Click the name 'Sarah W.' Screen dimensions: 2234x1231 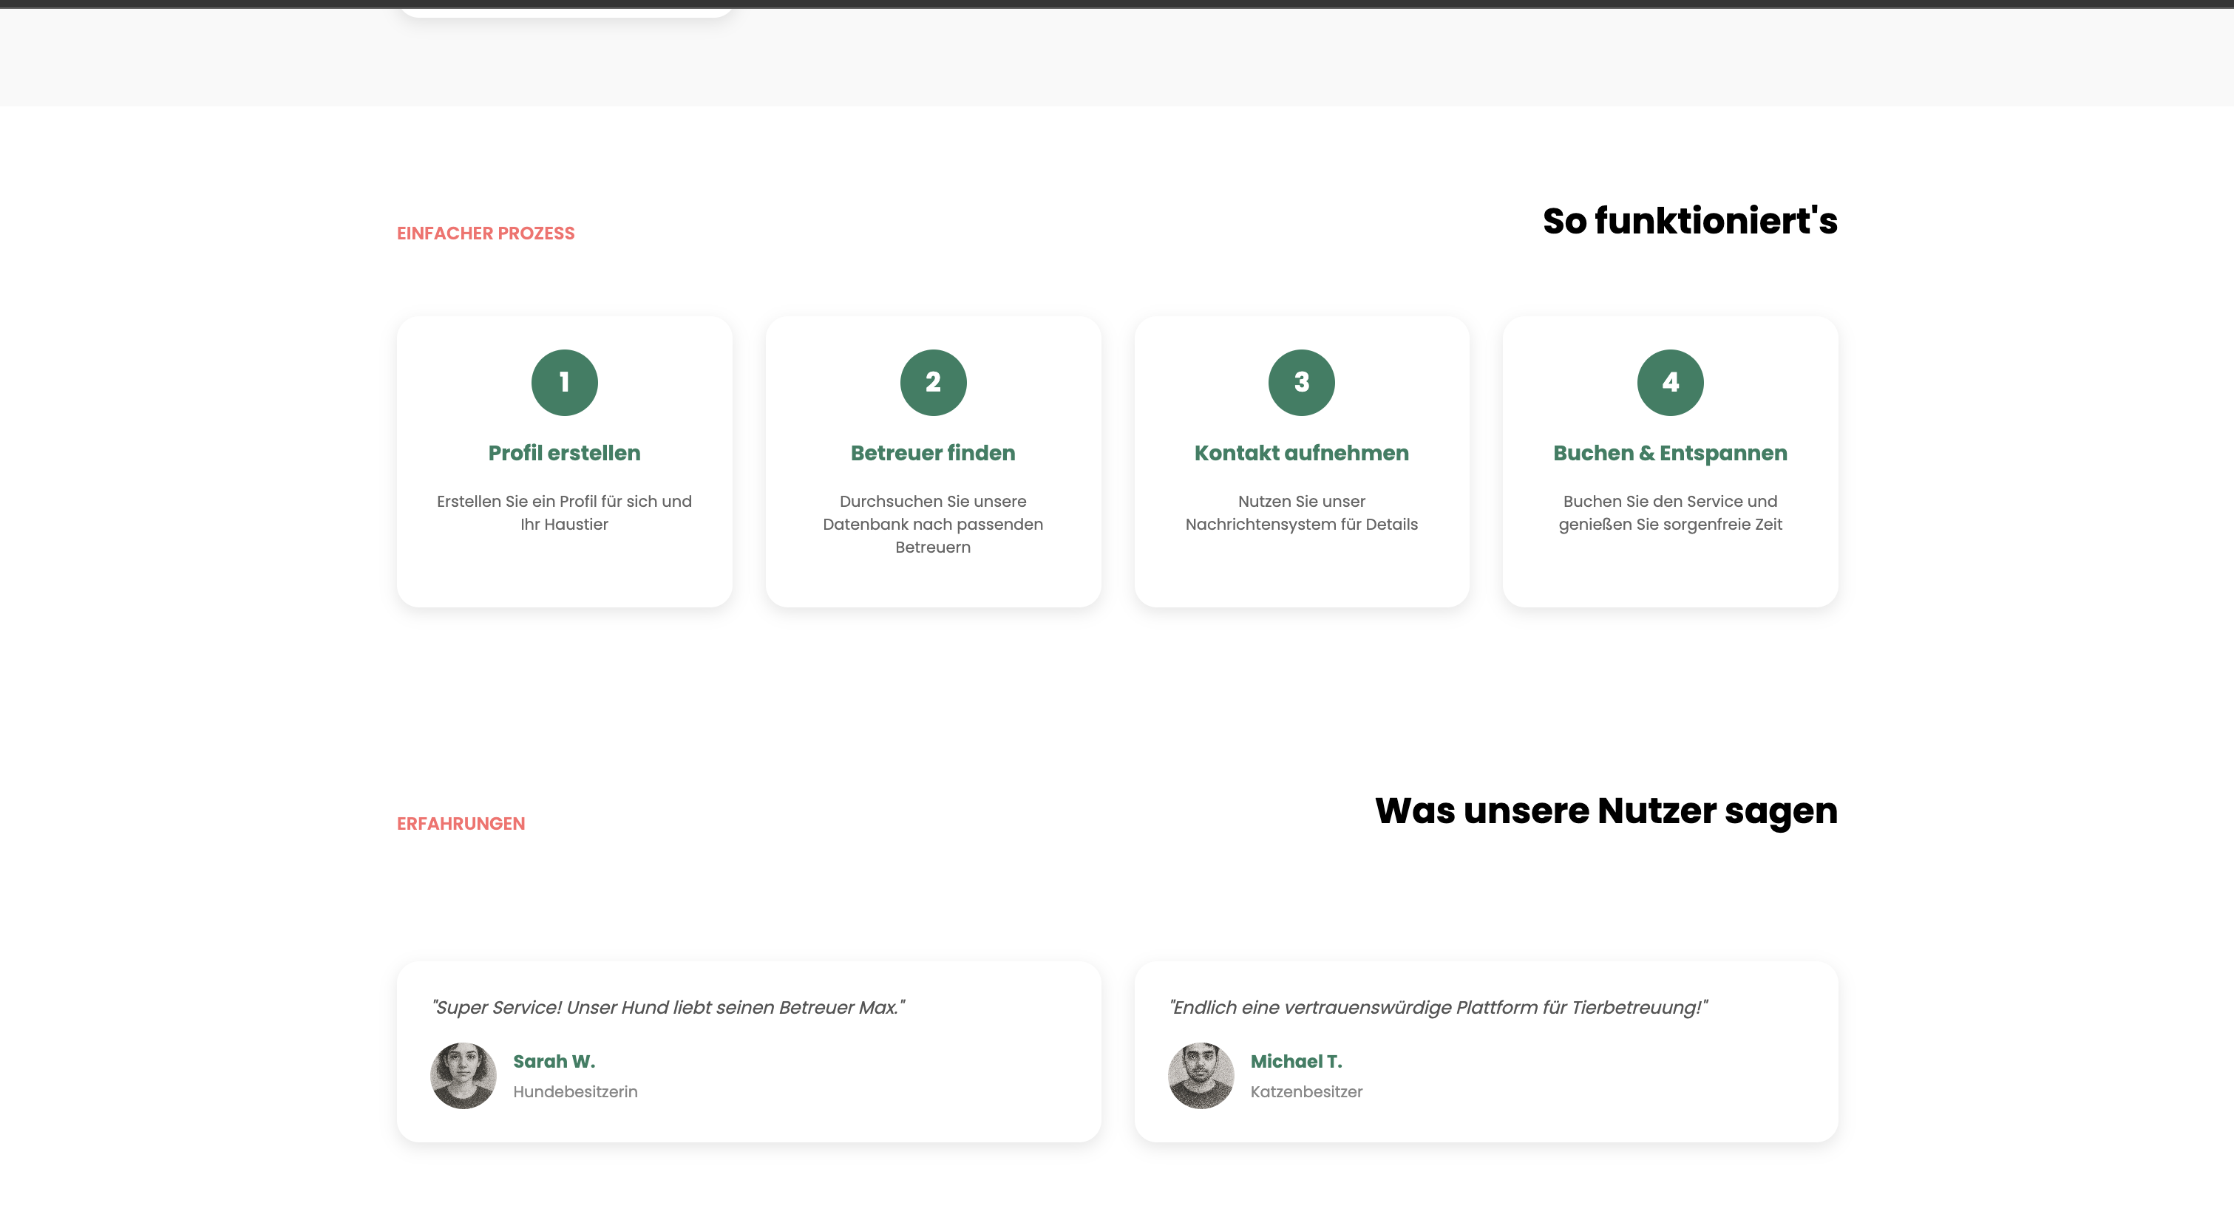[x=553, y=1061]
